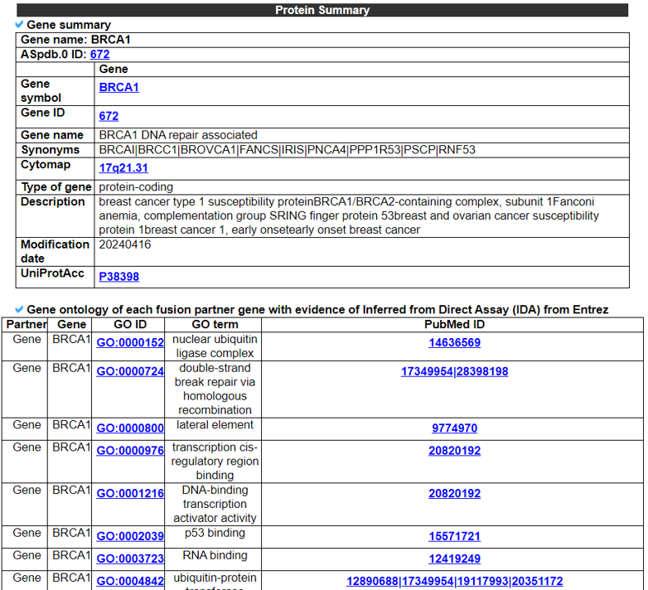Select the GO:0000976 GO ID link
This screenshot has height=590, width=648.
pos(130,451)
